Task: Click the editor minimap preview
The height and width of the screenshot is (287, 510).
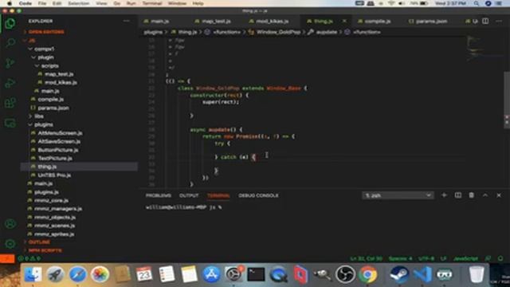Action: click(x=484, y=49)
